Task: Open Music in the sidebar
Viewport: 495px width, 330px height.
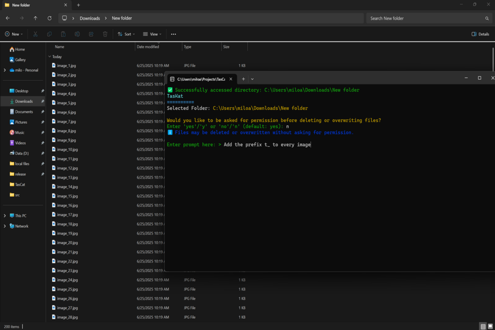Action: [x=17, y=132]
